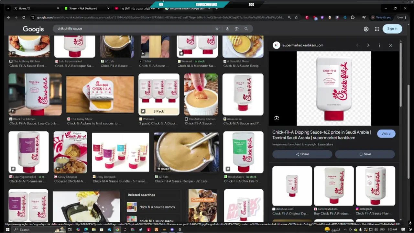Open Windows Start menu
Viewport: 414px width, 233px height.
tap(7, 229)
